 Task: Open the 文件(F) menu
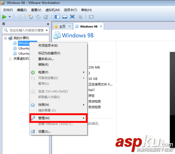point(8,10)
